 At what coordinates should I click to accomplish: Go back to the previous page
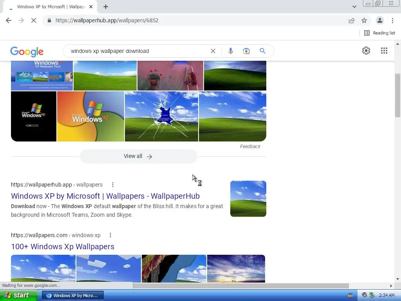(9, 20)
